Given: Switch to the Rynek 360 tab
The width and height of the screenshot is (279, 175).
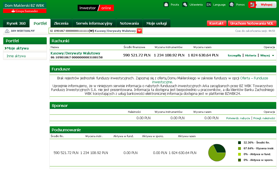Looking at the screenshot, I should pyautogui.click(x=16, y=23).
